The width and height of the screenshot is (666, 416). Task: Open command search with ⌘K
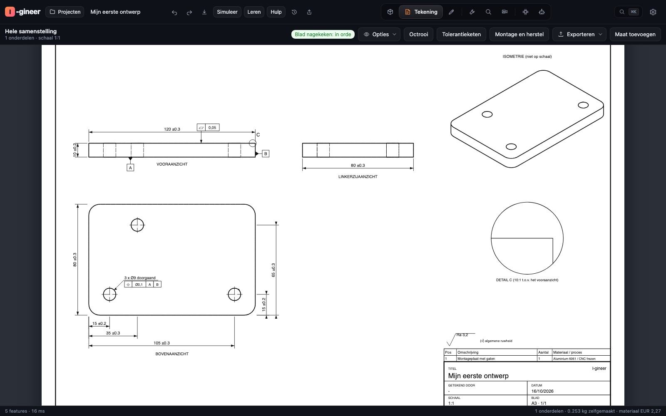click(629, 12)
